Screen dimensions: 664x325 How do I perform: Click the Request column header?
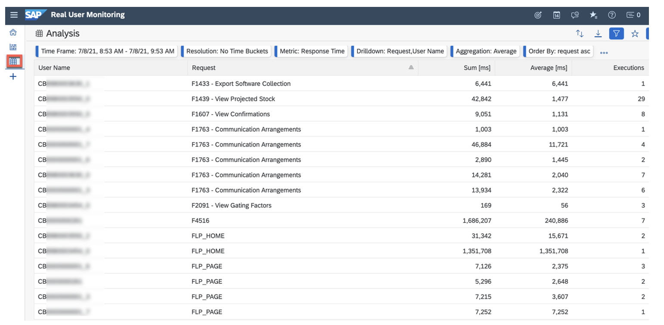tap(303, 68)
